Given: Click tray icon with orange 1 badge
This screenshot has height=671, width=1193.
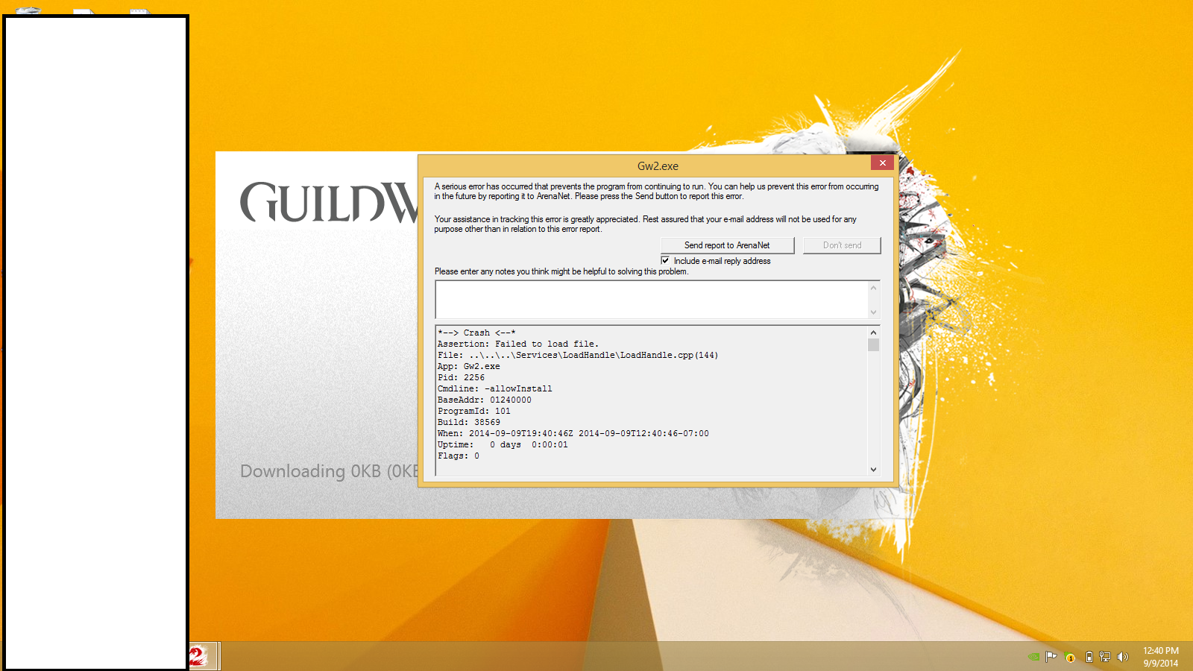Looking at the screenshot, I should point(1070,657).
